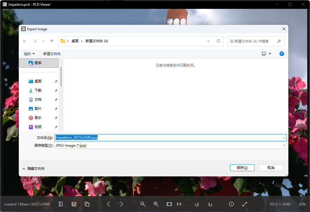Zoom in using the magnifier plus icon
Screen dimensions: 310x212
(x=156, y=204)
